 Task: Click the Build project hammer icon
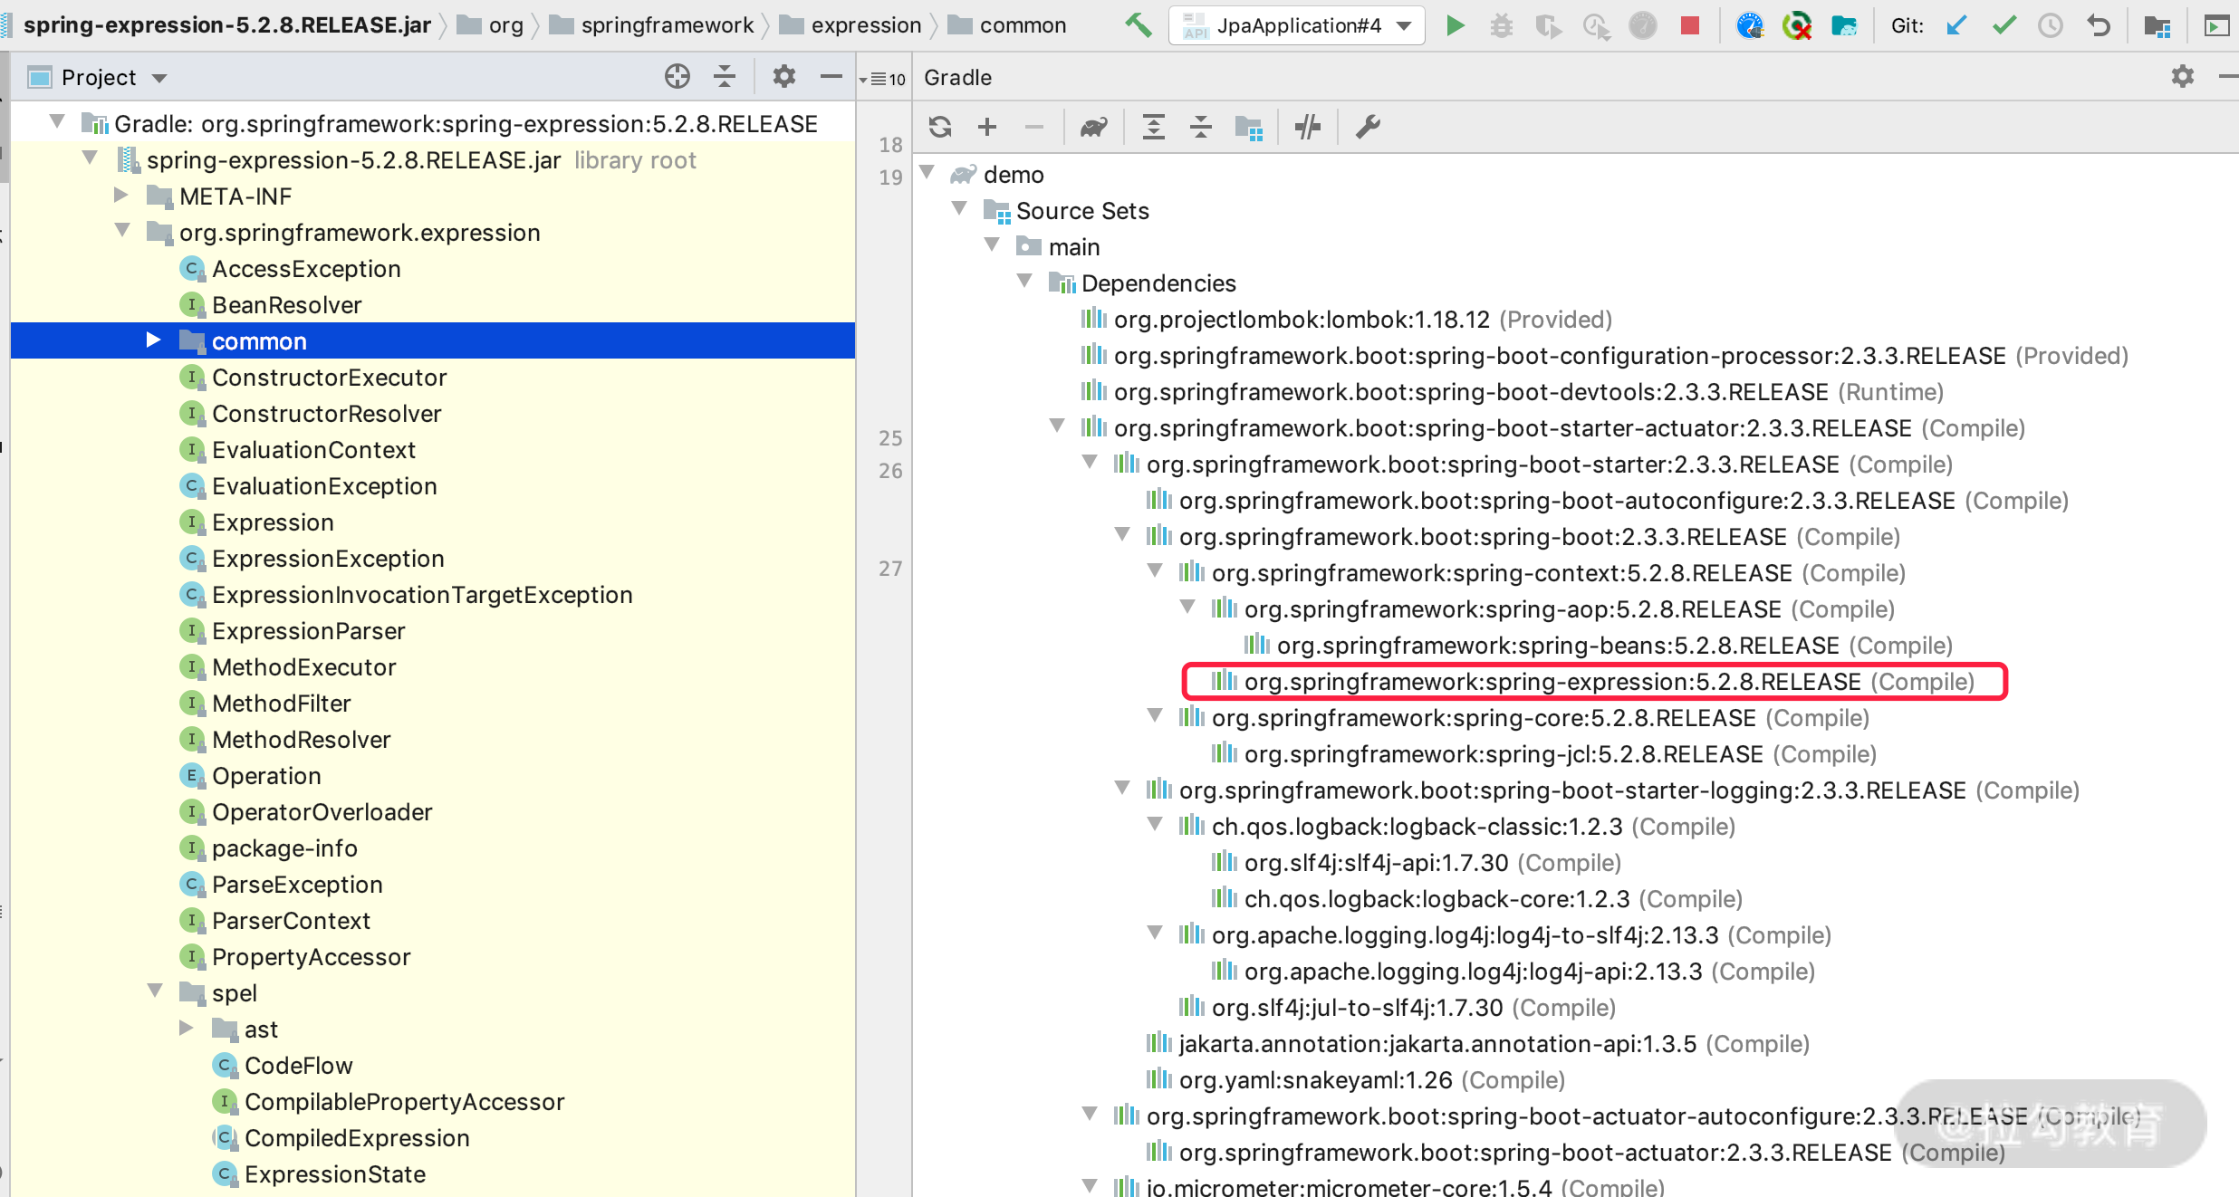point(1138,25)
